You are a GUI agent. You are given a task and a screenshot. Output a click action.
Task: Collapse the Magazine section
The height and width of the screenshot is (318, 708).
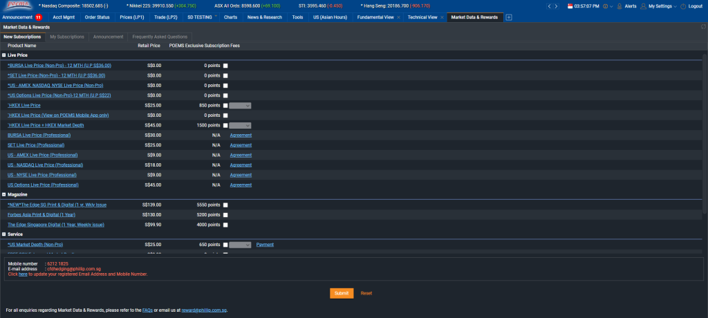pyautogui.click(x=3, y=194)
